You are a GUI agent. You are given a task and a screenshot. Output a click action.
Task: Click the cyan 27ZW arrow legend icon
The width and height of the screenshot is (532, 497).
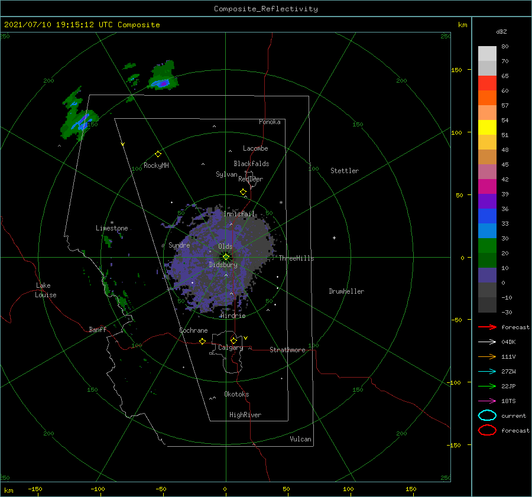coord(487,372)
